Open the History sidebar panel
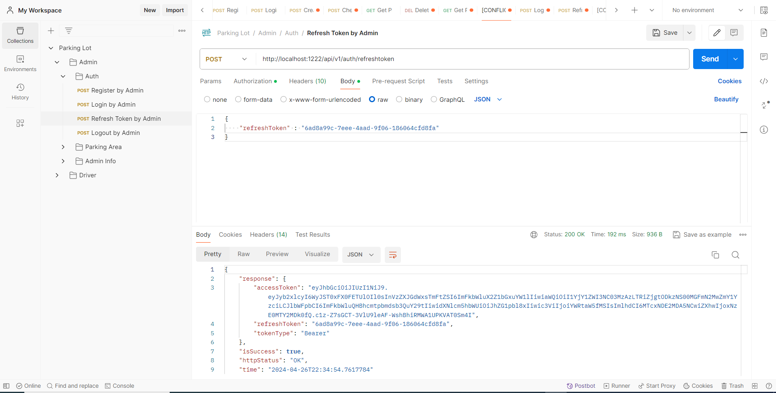The height and width of the screenshot is (393, 776). (20, 92)
